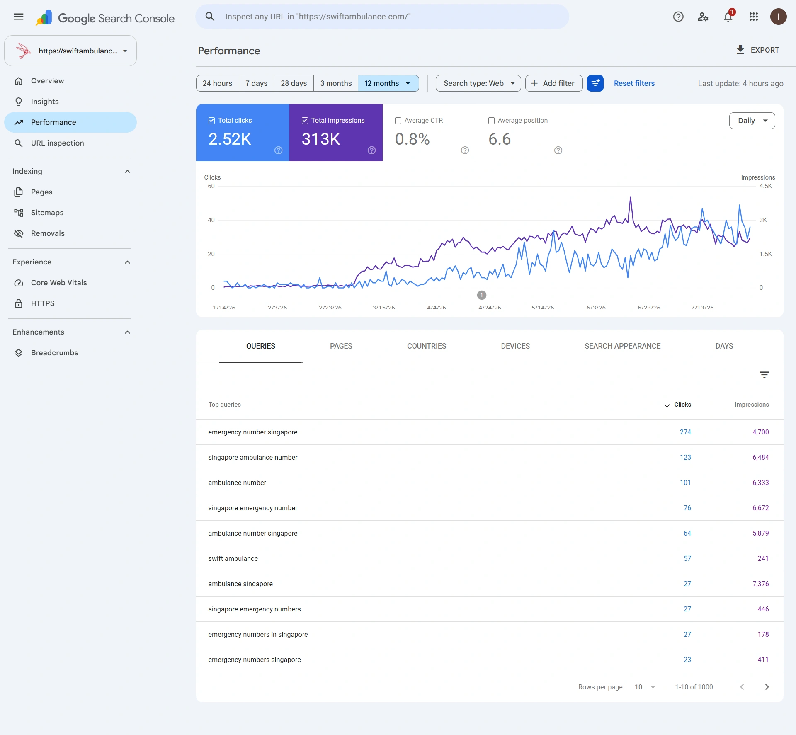Switch to the Countries tab
The height and width of the screenshot is (735, 796).
click(x=427, y=346)
